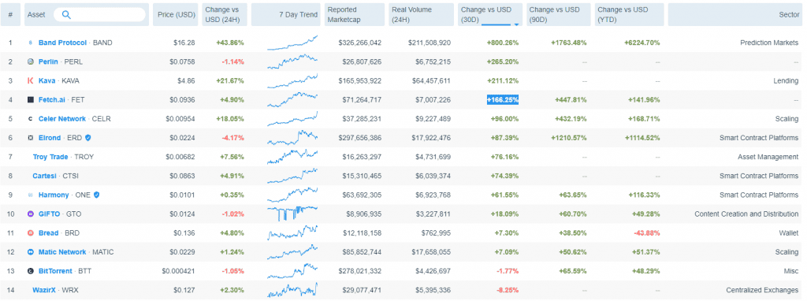
Task: Open the Bread asset link
Action: pyautogui.click(x=48, y=233)
